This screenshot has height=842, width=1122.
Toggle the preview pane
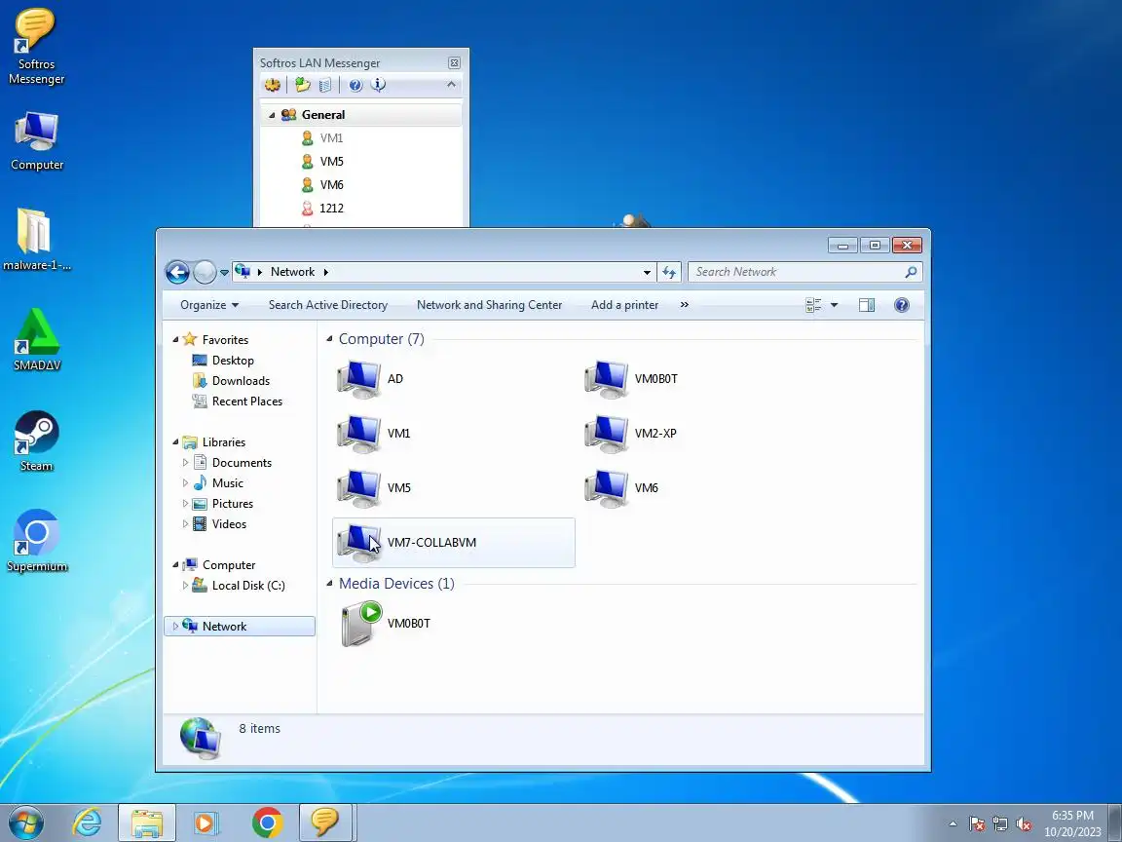coord(867,306)
